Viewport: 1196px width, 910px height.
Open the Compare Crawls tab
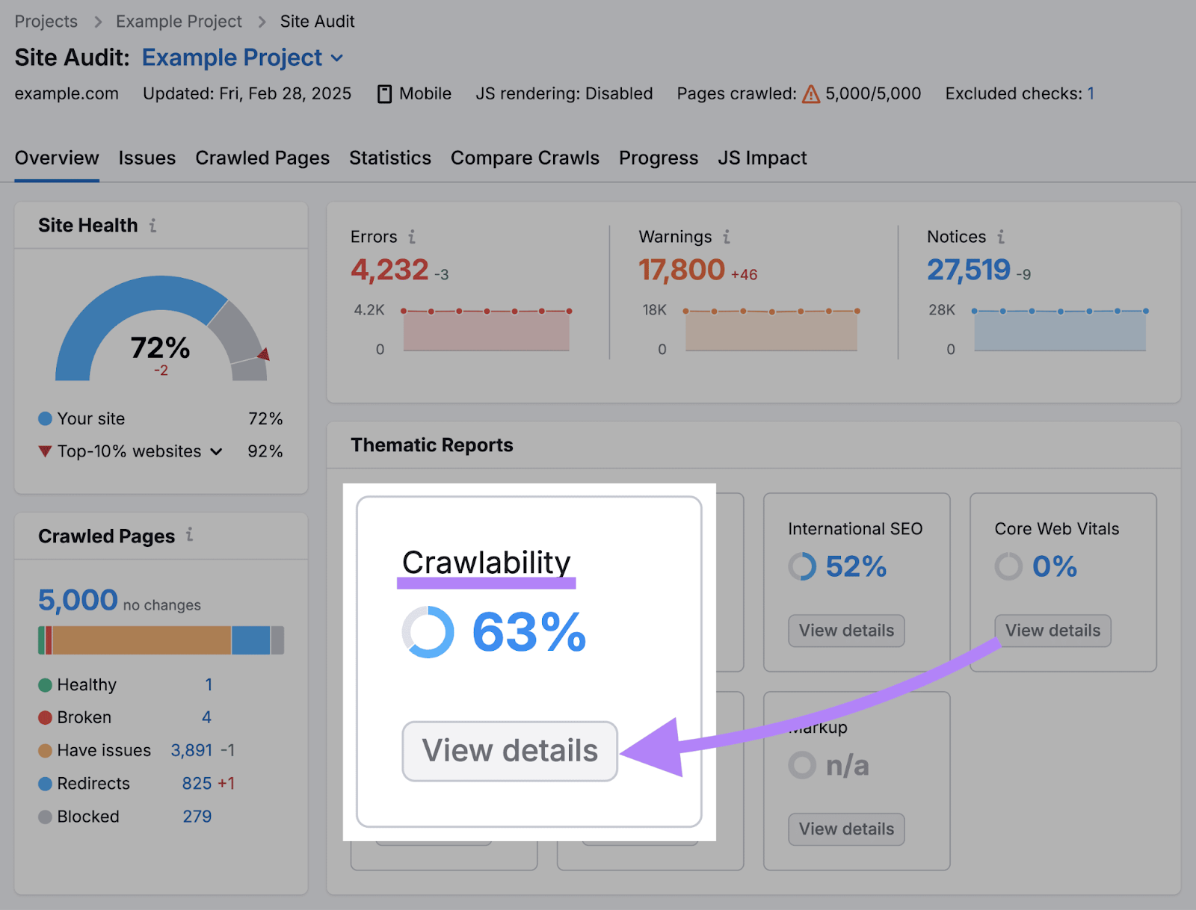pyautogui.click(x=525, y=158)
